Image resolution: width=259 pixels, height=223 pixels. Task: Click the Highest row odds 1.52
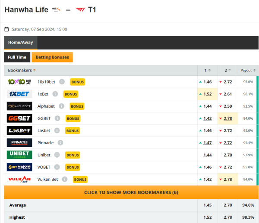point(208,217)
